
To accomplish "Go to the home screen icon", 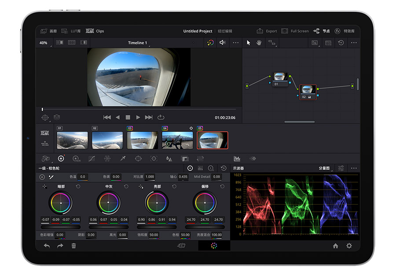I will coord(335,246).
